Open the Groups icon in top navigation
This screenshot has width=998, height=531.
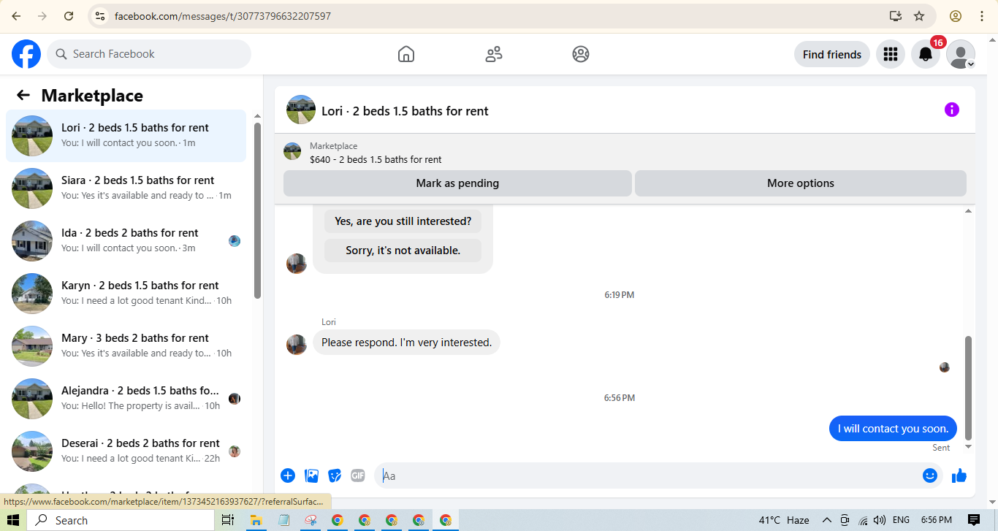pyautogui.click(x=581, y=54)
